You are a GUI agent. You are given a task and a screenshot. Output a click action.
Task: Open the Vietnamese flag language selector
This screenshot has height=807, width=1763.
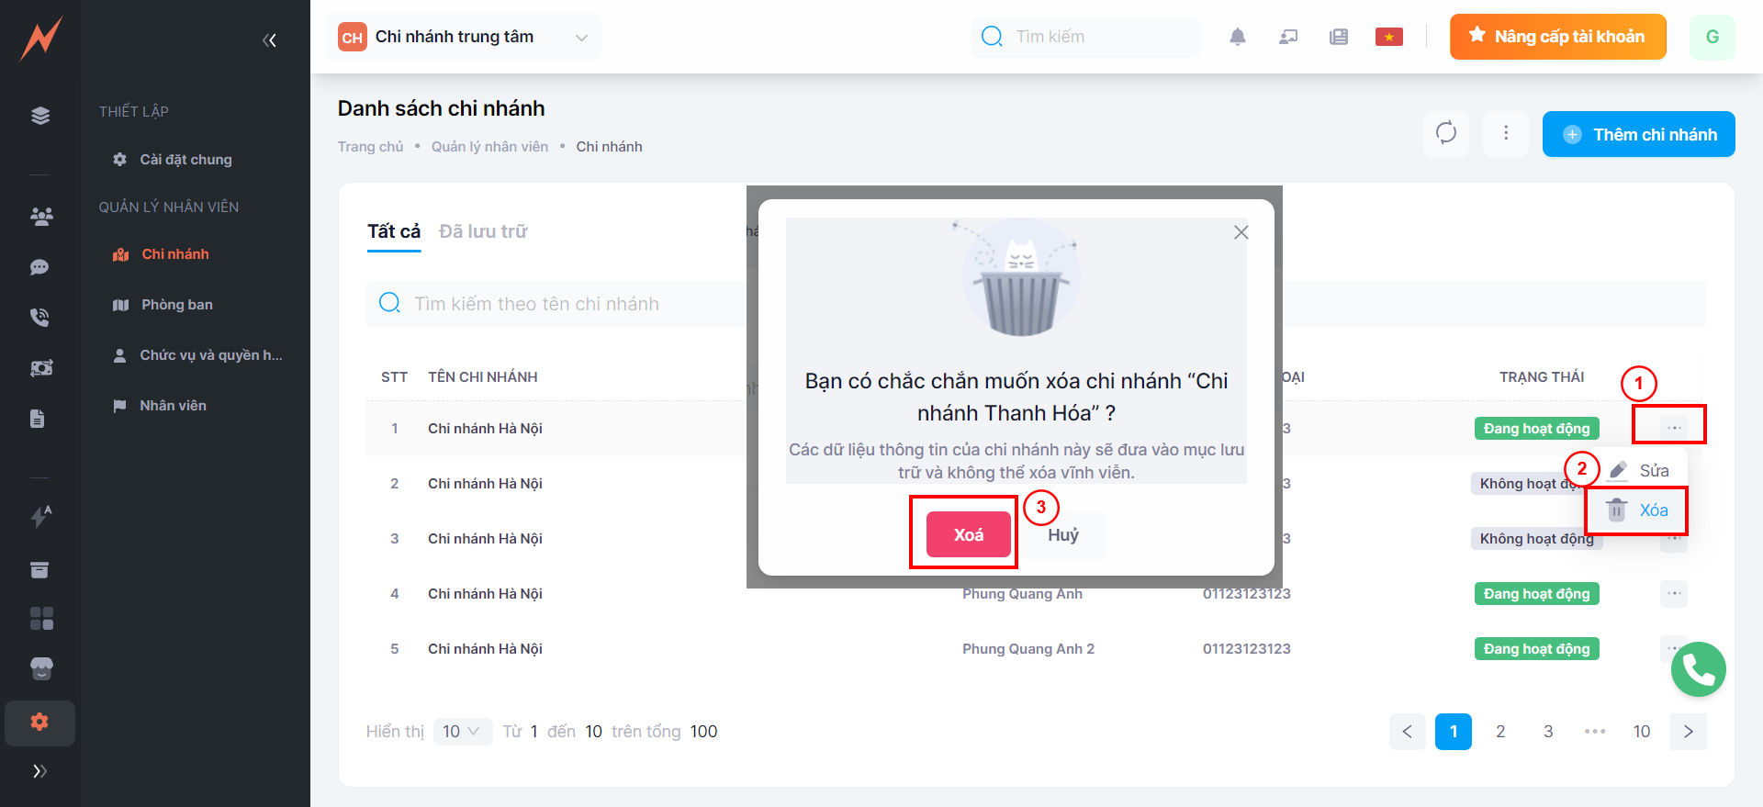(1388, 37)
